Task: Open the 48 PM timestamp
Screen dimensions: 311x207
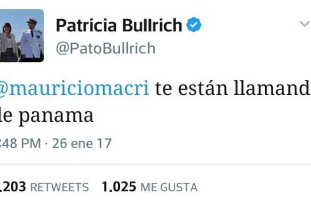Action: [x=20, y=143]
